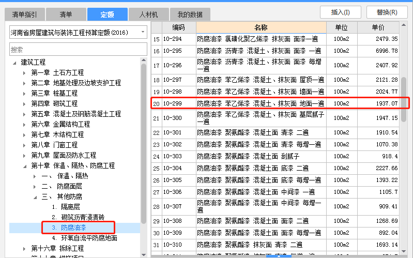The height and width of the screenshot is (258, 413).
Task: Select row 沥青漆 混凝土、抹灰面 面漆 一遍
Action: click(275, 51)
